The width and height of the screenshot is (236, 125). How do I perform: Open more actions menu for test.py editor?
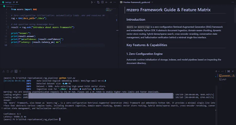(115, 2)
